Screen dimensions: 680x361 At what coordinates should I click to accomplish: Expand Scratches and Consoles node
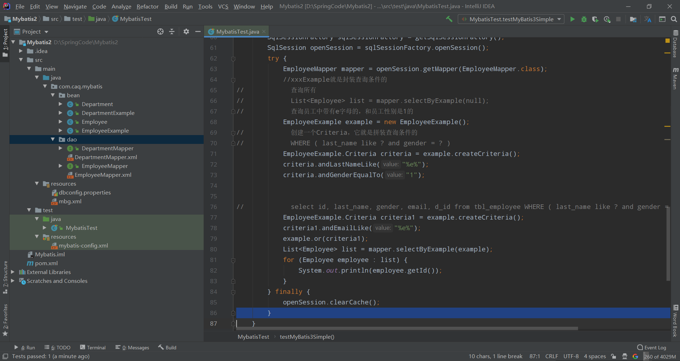point(13,281)
